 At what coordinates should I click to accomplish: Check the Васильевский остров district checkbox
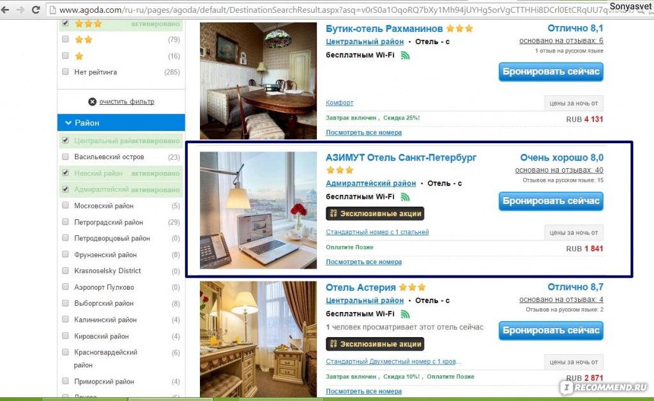click(65, 157)
